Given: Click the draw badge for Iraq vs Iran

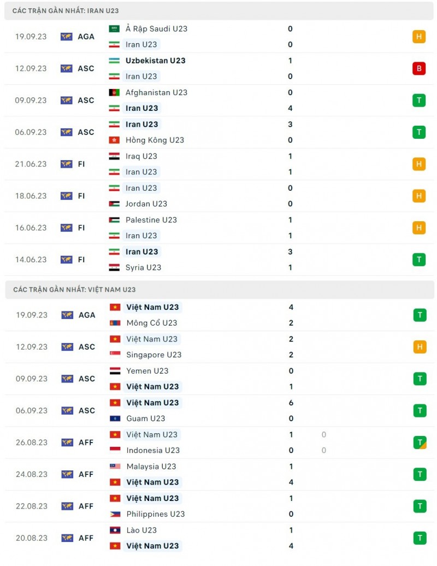Looking at the screenshot, I should 419,164.
